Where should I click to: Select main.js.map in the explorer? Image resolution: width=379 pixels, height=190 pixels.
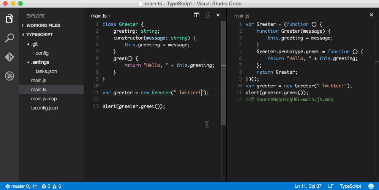44,99
